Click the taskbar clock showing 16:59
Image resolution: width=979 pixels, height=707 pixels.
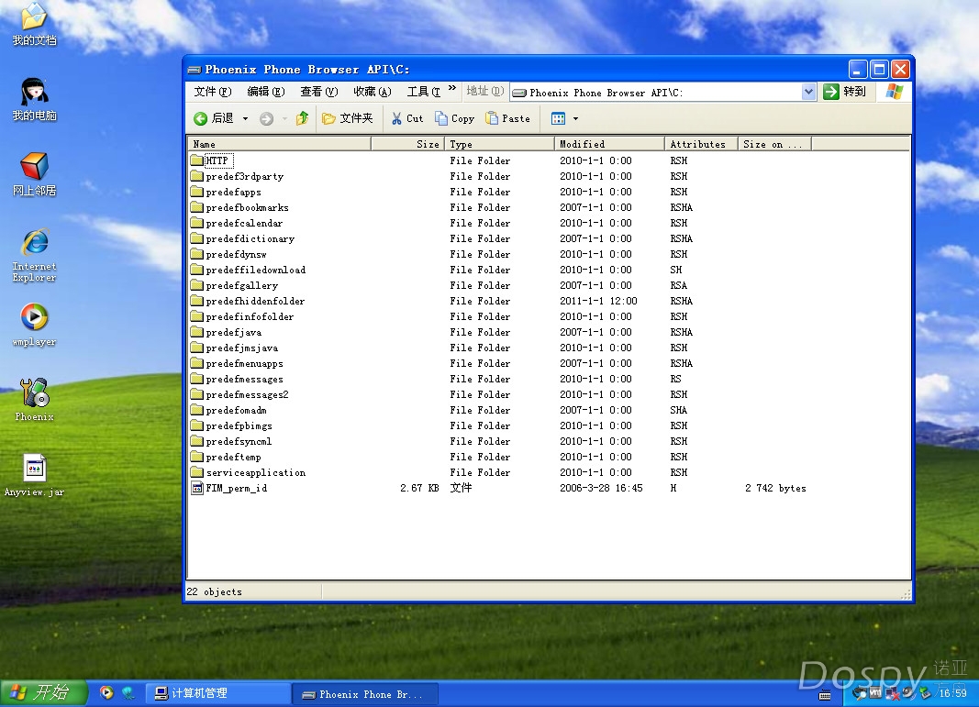click(x=952, y=693)
